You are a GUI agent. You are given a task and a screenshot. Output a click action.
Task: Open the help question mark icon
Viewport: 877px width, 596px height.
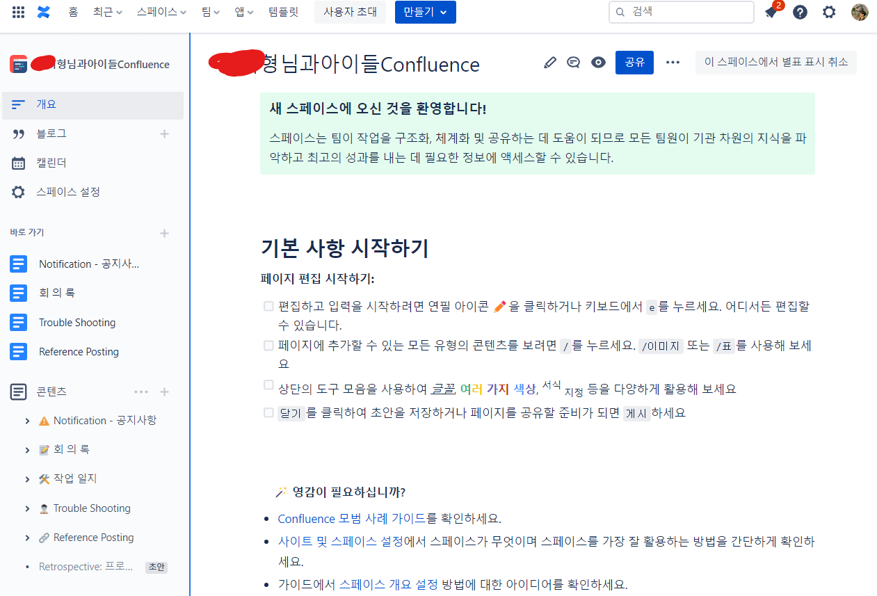[x=800, y=12]
